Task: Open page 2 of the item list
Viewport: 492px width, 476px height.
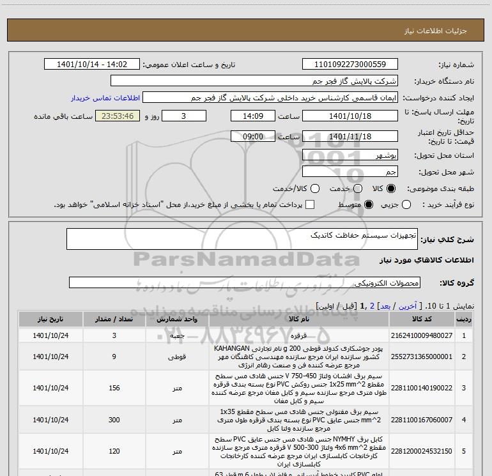Action: tap(372, 306)
